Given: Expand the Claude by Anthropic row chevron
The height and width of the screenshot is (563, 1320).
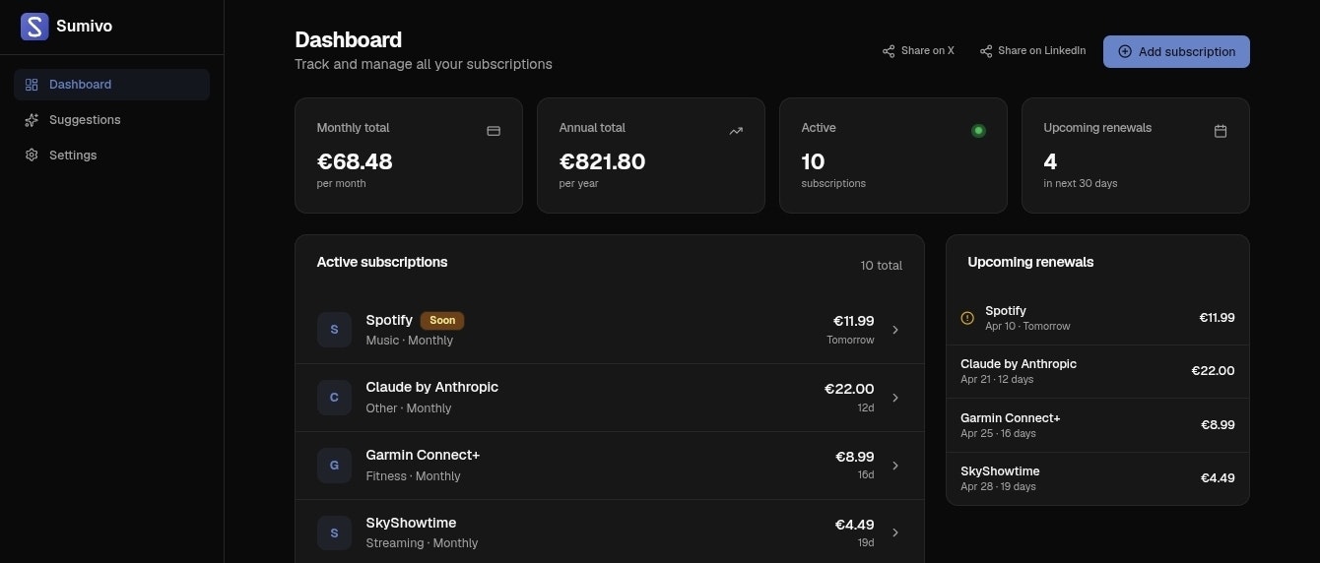Looking at the screenshot, I should tap(895, 398).
